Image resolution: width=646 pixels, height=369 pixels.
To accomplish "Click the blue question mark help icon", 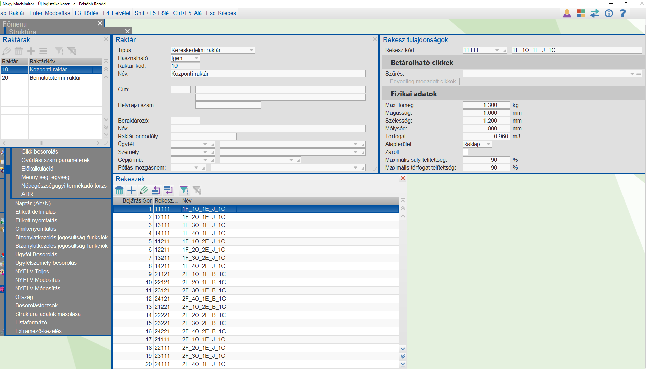I will tap(623, 14).
